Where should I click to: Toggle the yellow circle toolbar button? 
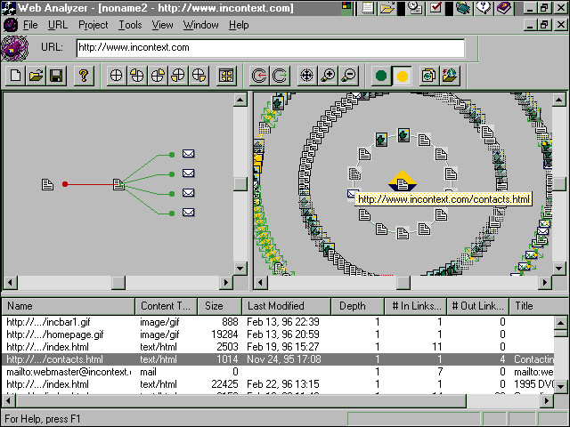tap(402, 76)
